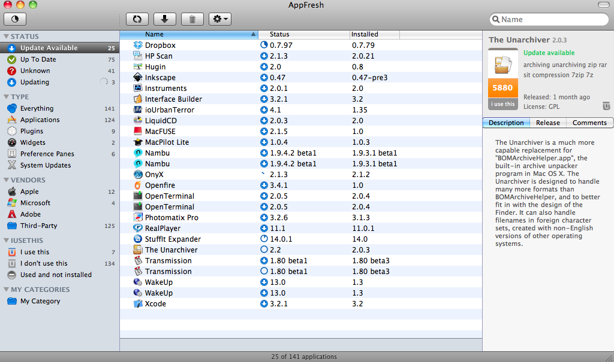Screen dimensions: 614x362
Task: Click the RealPlayer app icon
Action: 138,229
